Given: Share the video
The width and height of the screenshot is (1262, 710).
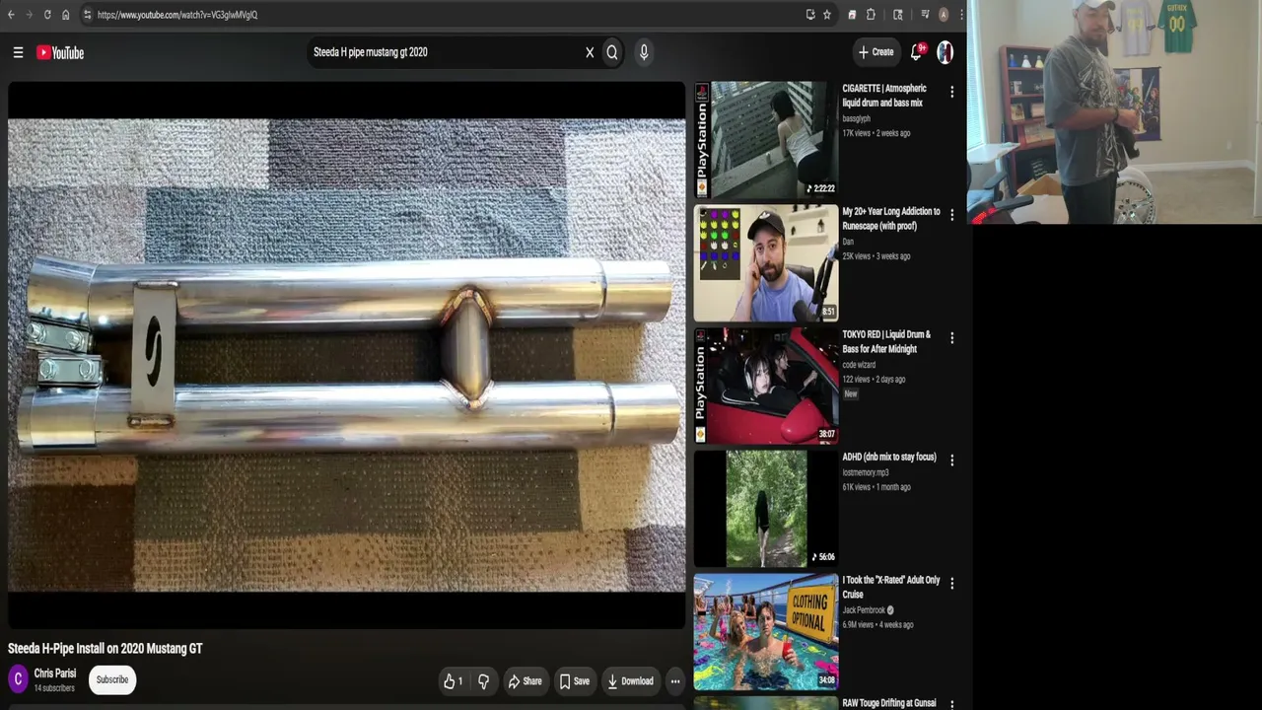Looking at the screenshot, I should pyautogui.click(x=525, y=680).
